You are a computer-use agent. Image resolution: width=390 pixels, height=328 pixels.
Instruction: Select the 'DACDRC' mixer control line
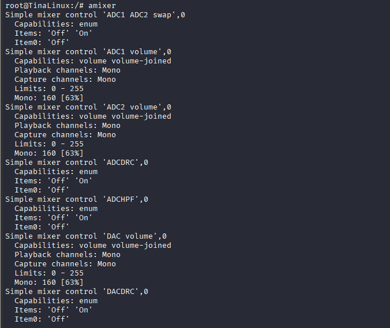point(77,292)
